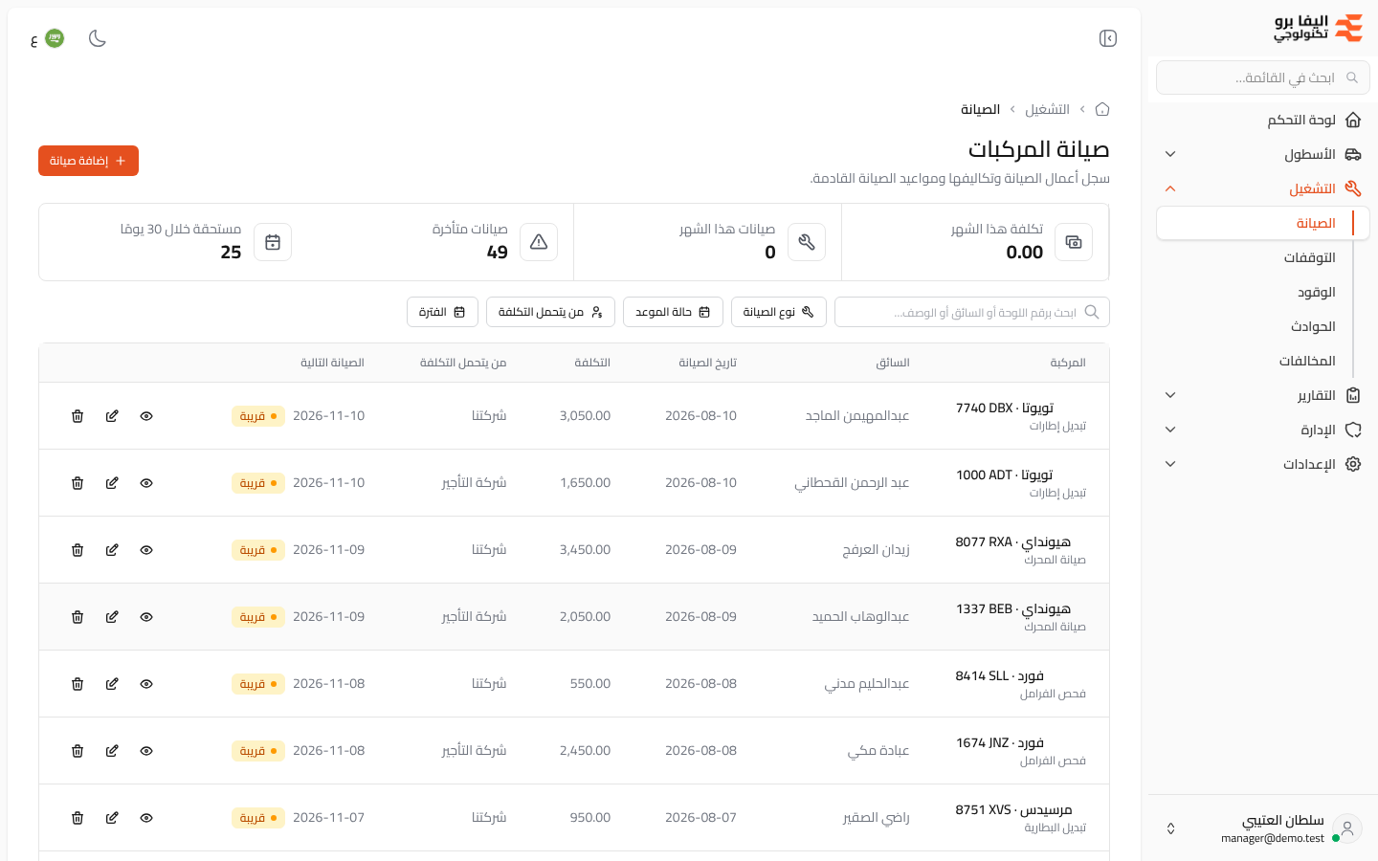Expand the الأسطول sidebar section
Viewport: 1378px width, 861px height.
click(1263, 154)
